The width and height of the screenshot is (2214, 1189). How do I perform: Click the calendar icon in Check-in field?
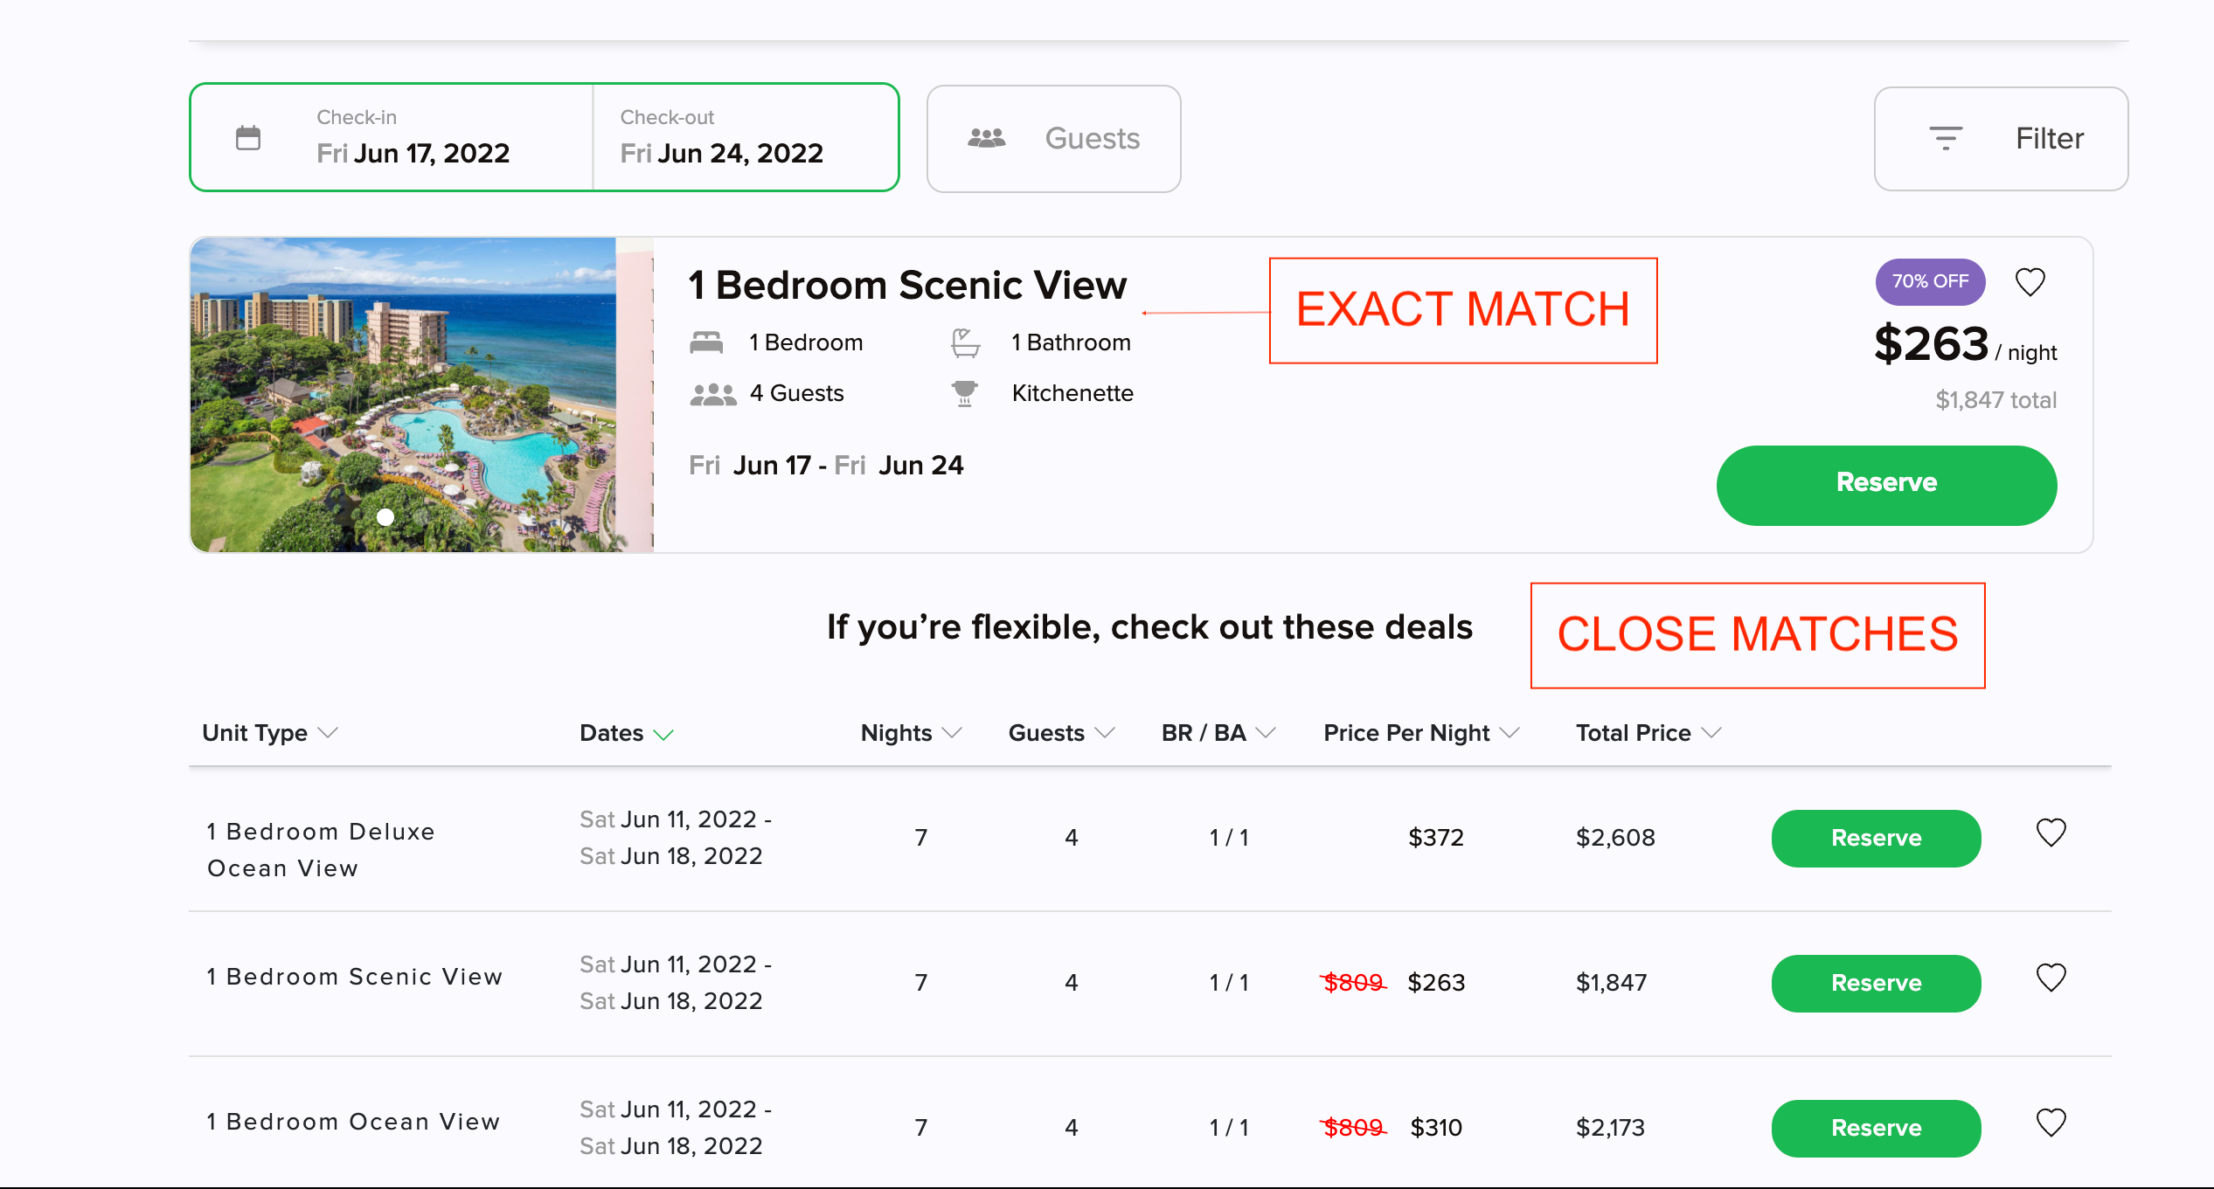[x=248, y=137]
